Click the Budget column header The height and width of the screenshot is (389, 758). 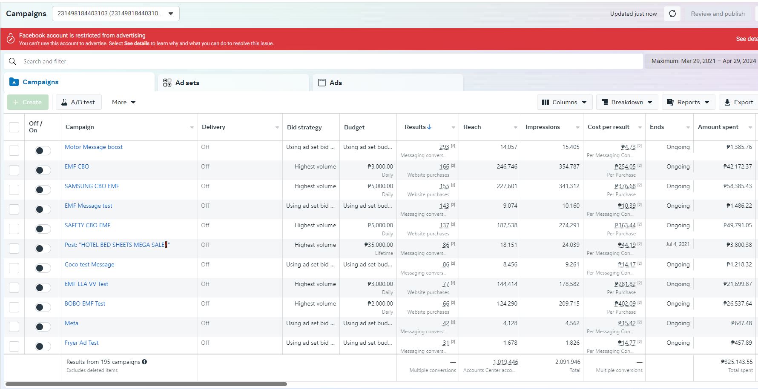[354, 127]
